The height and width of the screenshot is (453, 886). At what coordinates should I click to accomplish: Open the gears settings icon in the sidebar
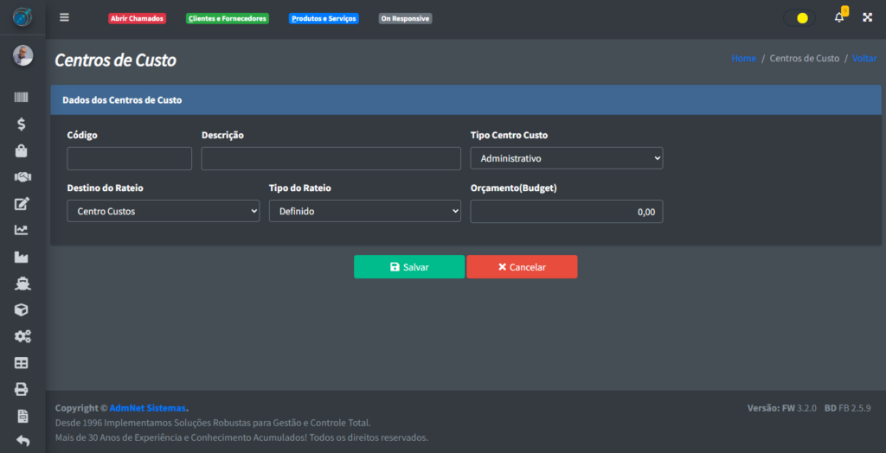pos(22,336)
